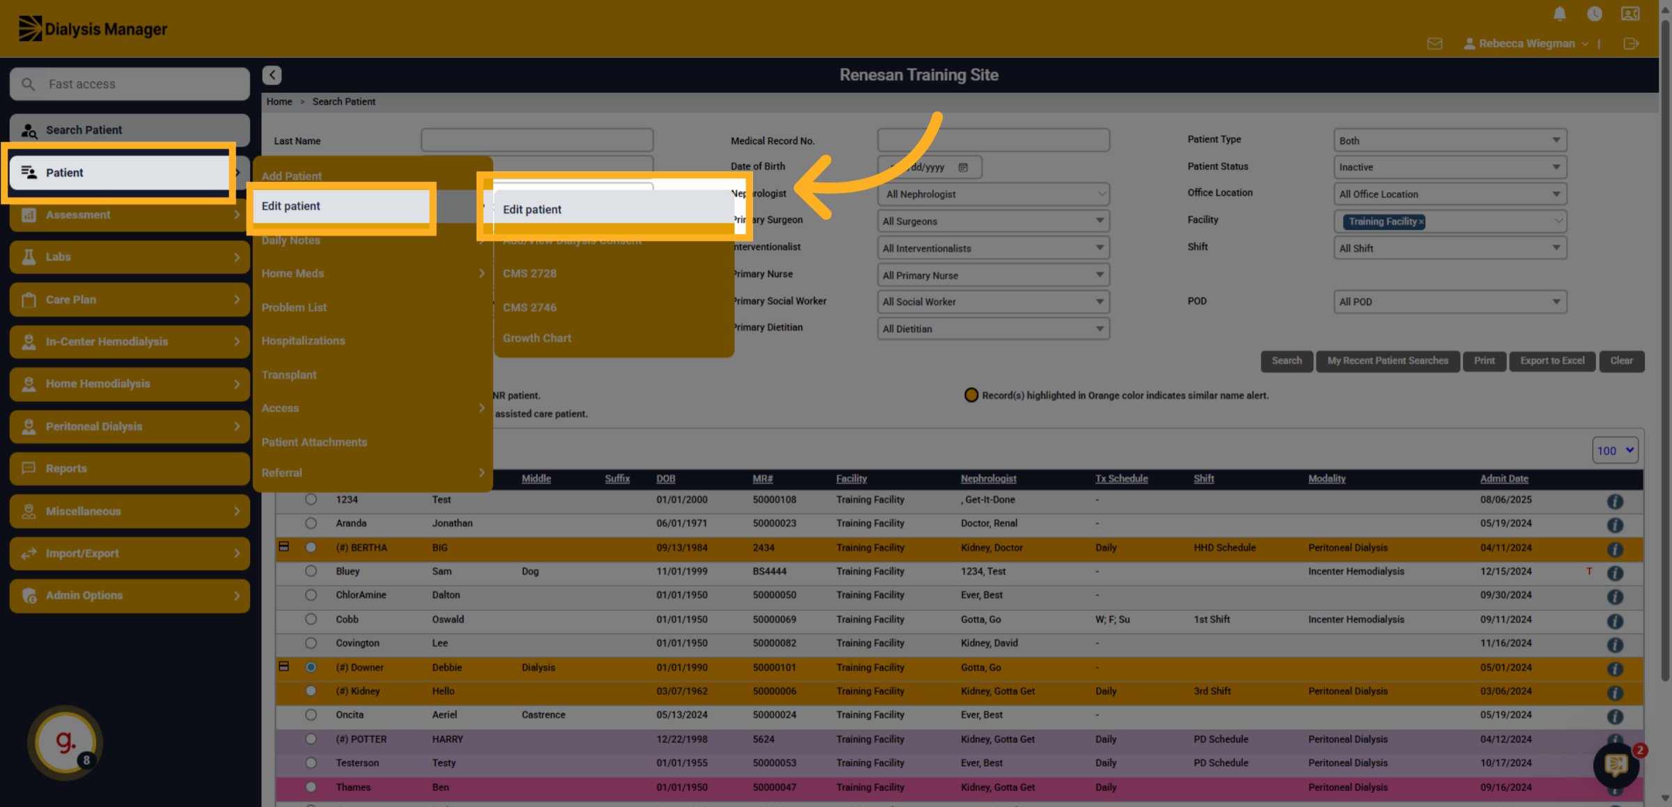
Task: Click the Search button
Action: [1286, 361]
